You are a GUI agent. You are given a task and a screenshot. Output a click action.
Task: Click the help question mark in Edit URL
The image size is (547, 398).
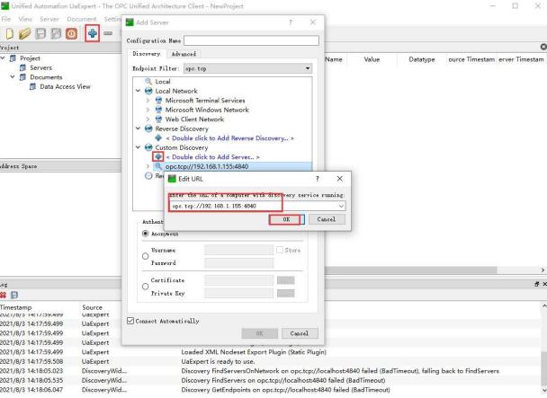(317, 179)
